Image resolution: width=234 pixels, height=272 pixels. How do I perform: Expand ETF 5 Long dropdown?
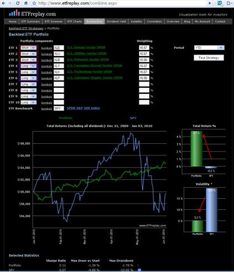(28, 72)
